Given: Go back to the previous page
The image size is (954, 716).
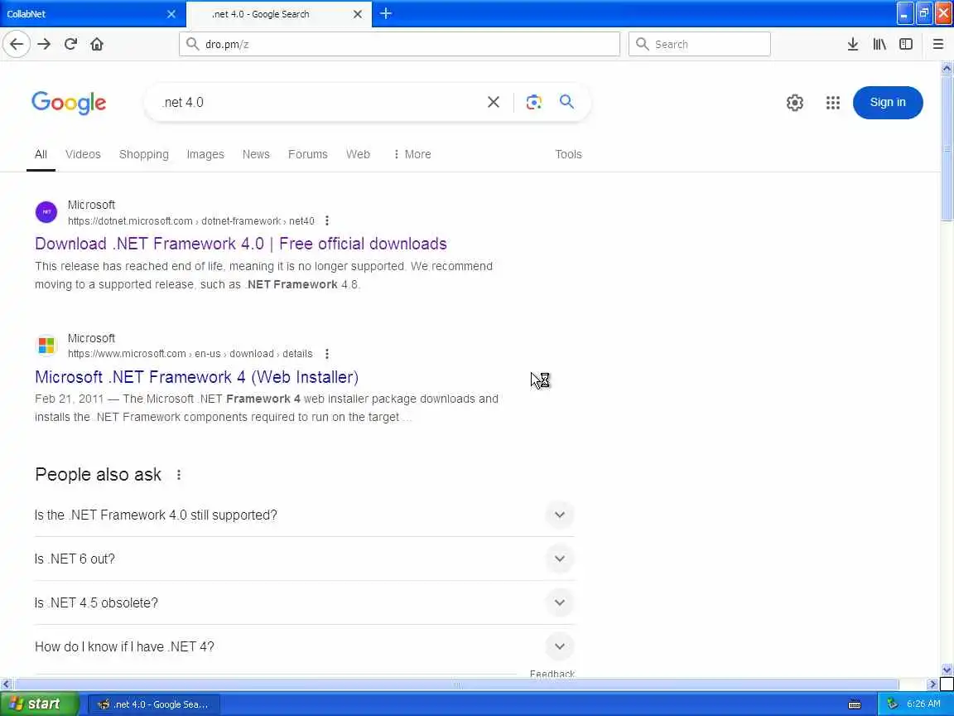Looking at the screenshot, I should [17, 44].
